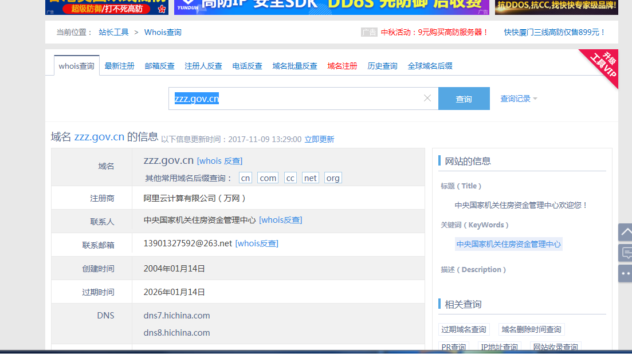Open the 历史查询 tab
The image size is (632, 354).
(382, 66)
